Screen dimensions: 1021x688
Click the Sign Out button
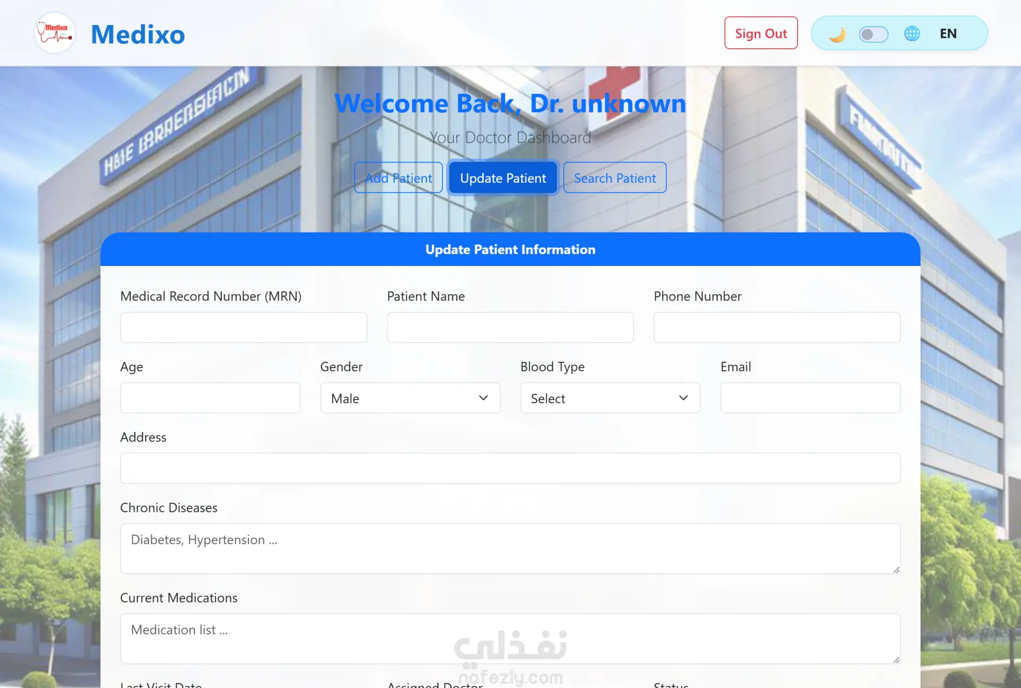[x=760, y=33]
